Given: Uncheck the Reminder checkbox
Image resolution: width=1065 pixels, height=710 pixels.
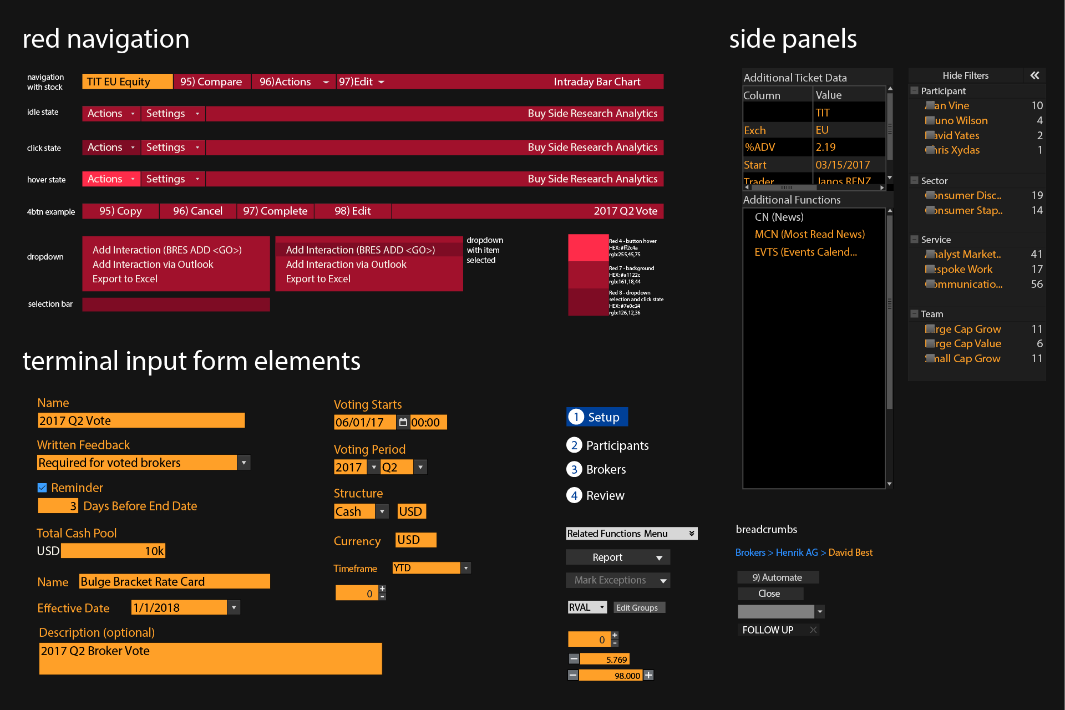Looking at the screenshot, I should coord(42,488).
